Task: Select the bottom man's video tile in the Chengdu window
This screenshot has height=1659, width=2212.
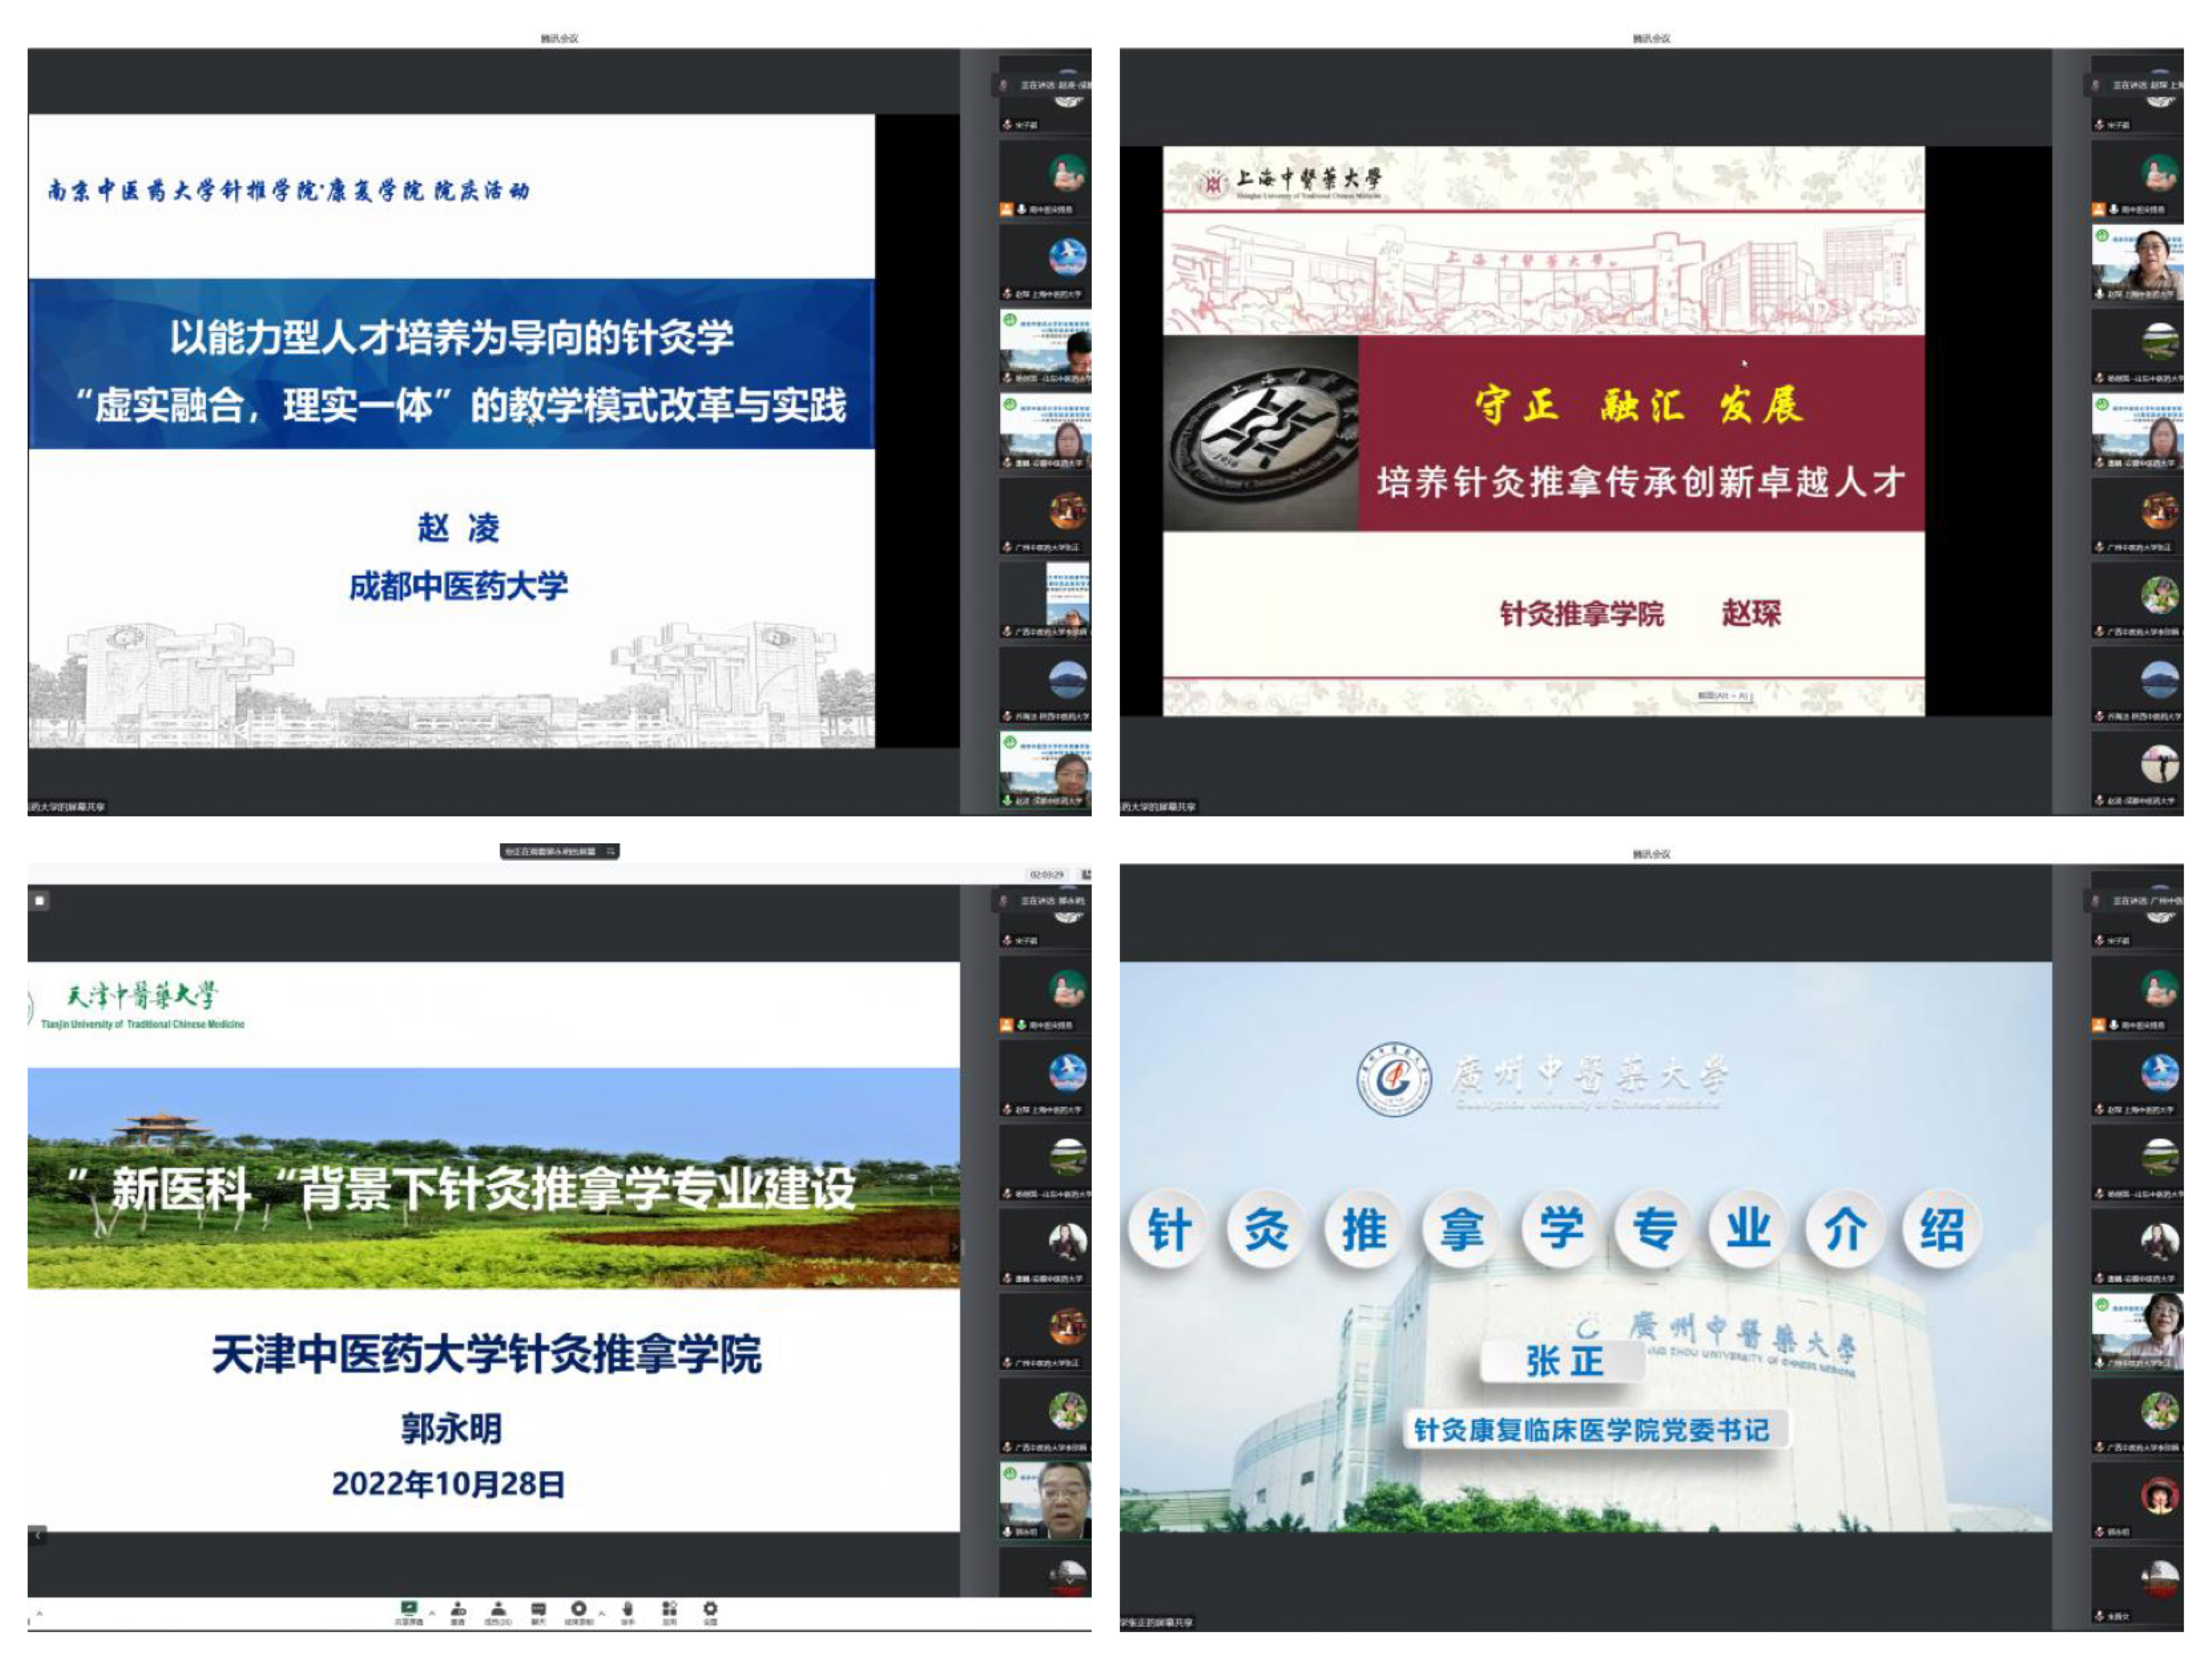Action: point(1046,769)
